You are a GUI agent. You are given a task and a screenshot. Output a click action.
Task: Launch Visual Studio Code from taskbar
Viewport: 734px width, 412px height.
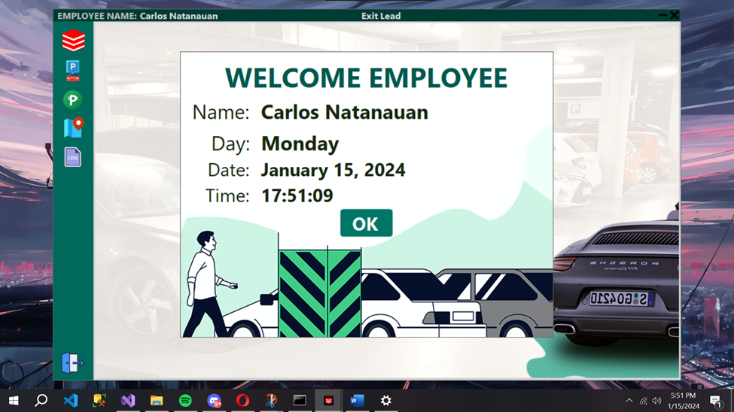click(70, 400)
